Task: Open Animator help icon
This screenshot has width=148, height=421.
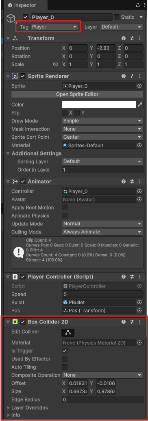Action: click(124, 181)
